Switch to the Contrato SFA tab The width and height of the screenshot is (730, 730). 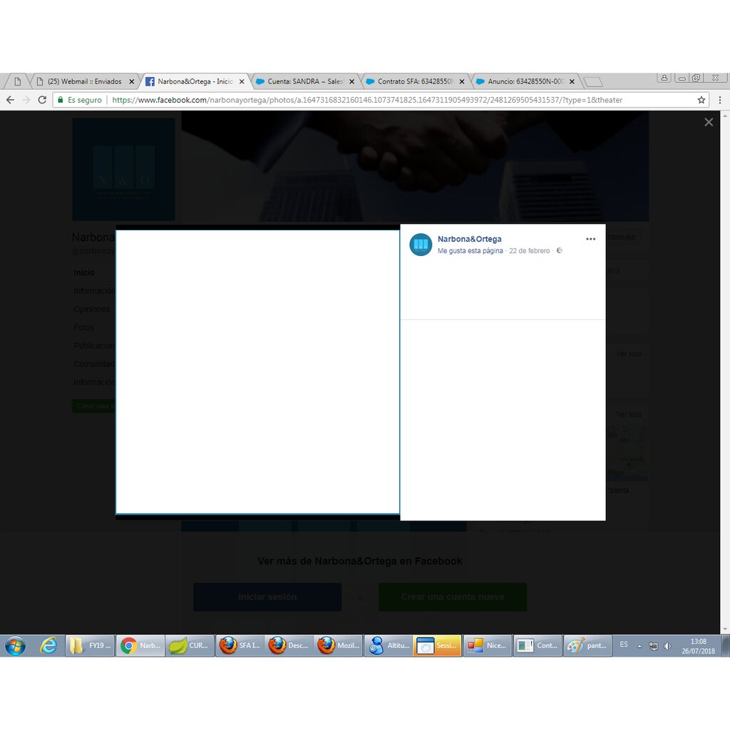[414, 81]
